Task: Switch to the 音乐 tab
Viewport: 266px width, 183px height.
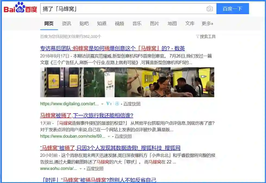Action: point(137,23)
